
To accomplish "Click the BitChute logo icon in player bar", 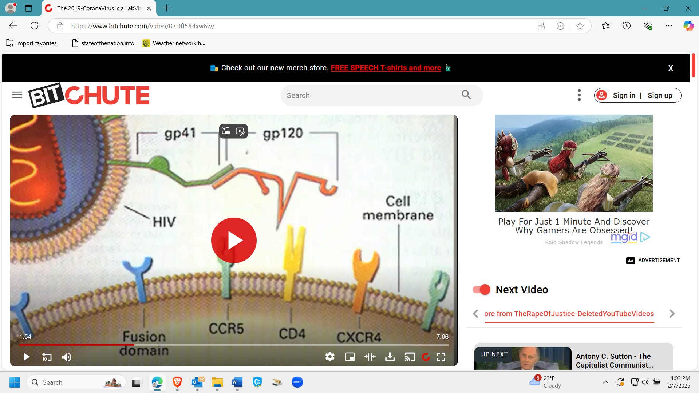I will tap(426, 357).
